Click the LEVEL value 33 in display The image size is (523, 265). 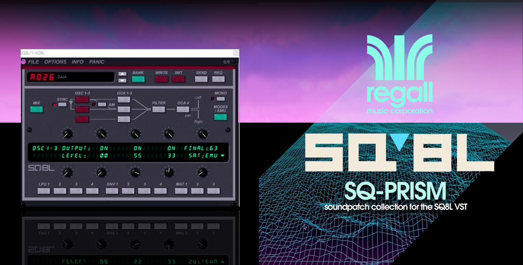coord(171,156)
